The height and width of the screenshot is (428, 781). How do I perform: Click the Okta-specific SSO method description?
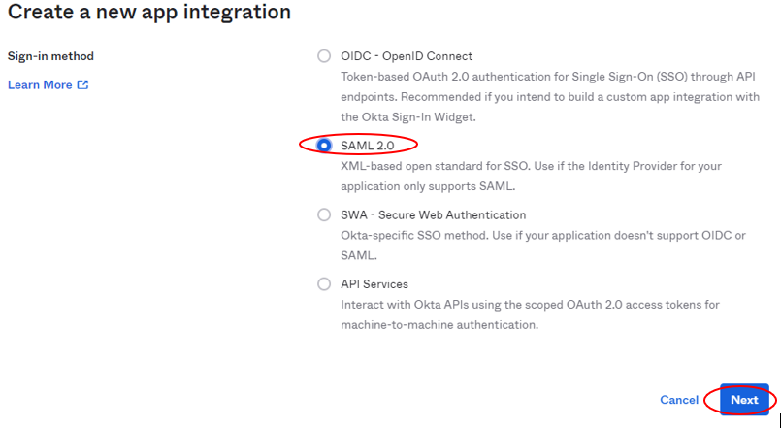pos(543,246)
